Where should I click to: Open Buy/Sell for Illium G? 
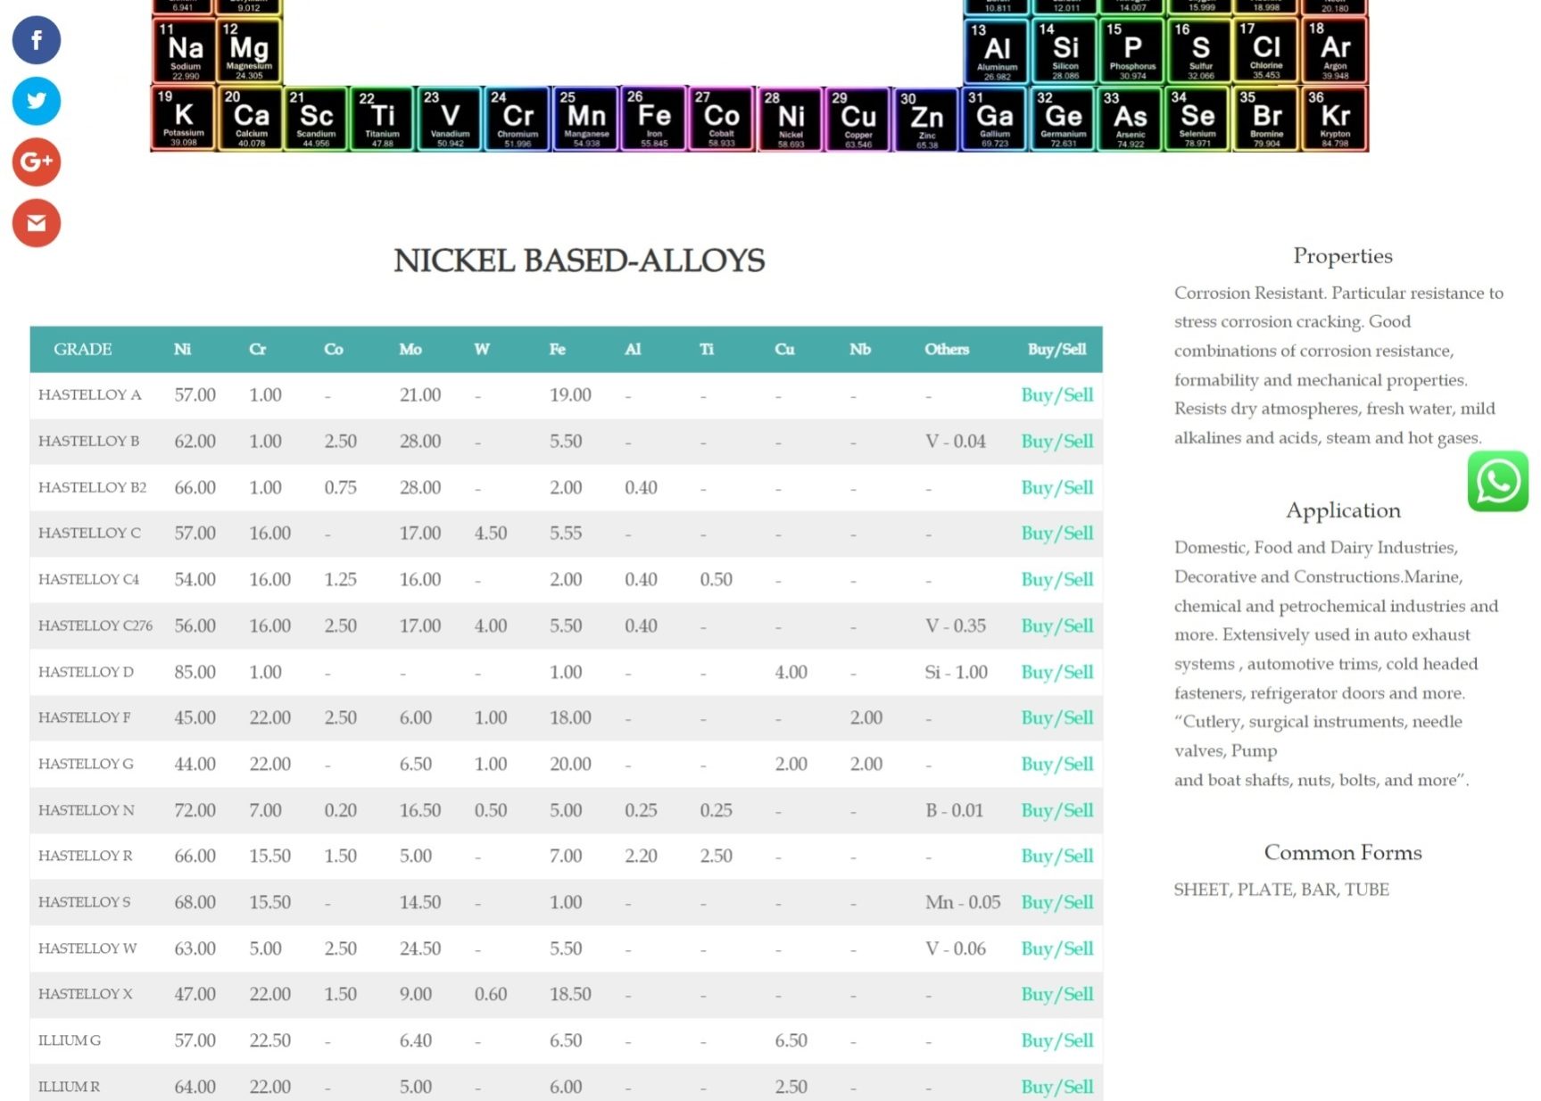pos(1056,1041)
